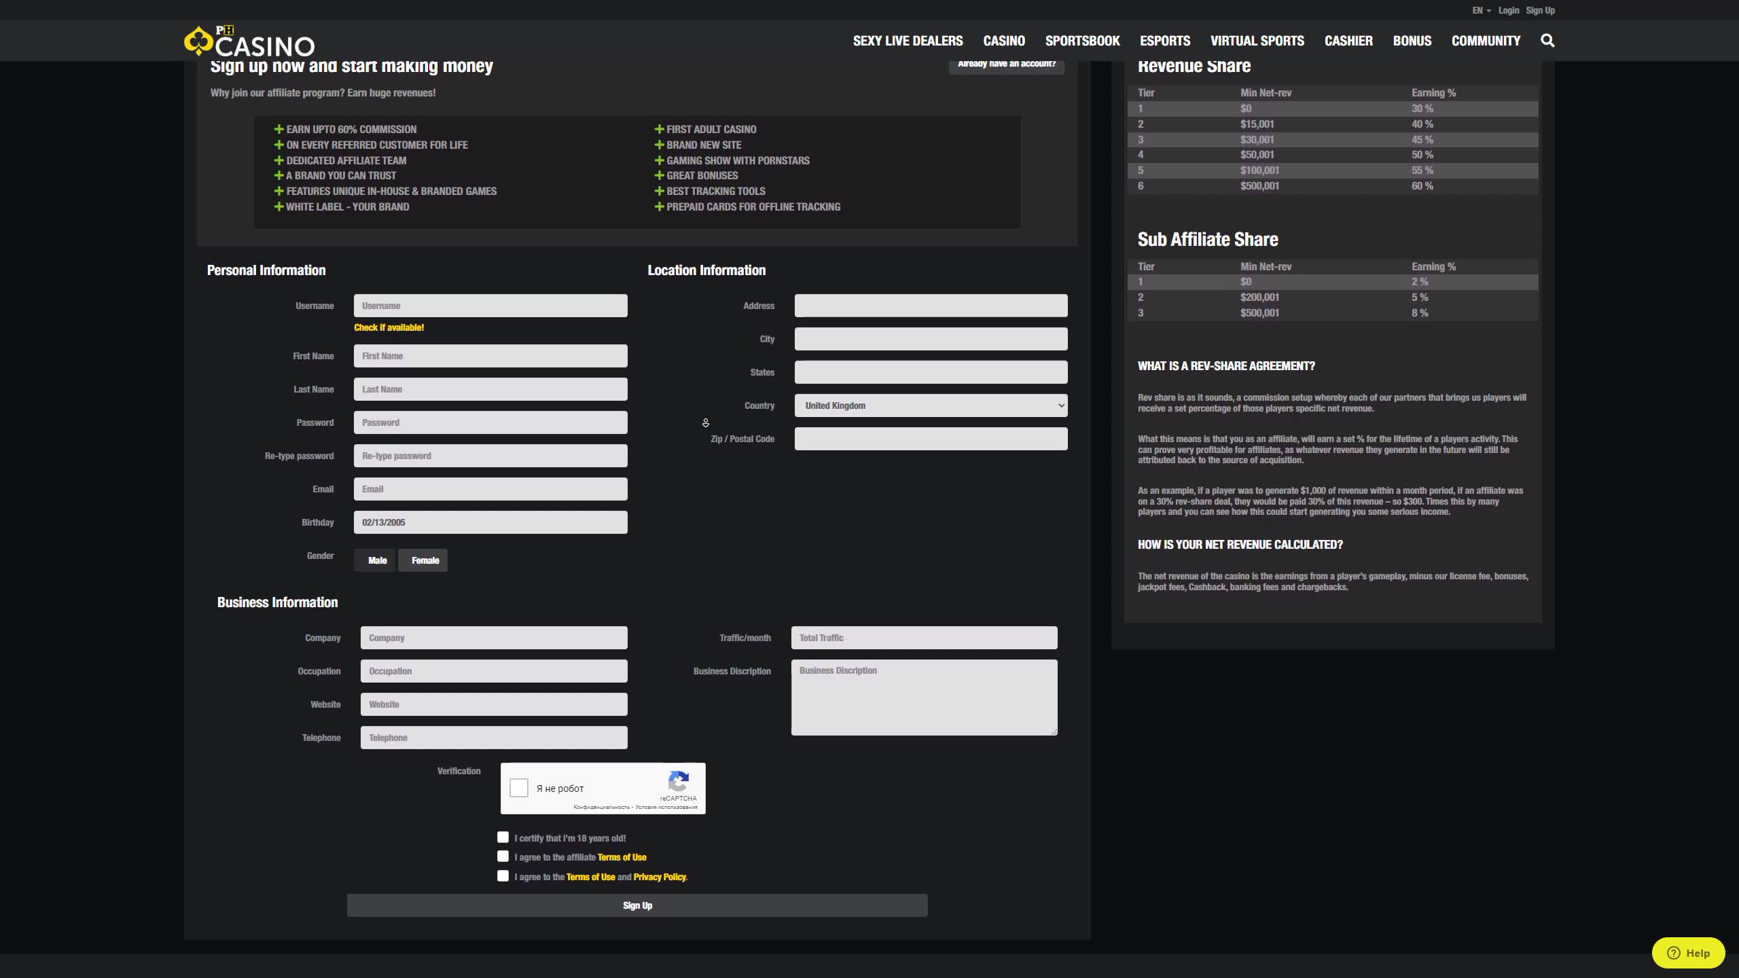The width and height of the screenshot is (1739, 978).
Task: Select the Female gender button
Action: coord(424,560)
